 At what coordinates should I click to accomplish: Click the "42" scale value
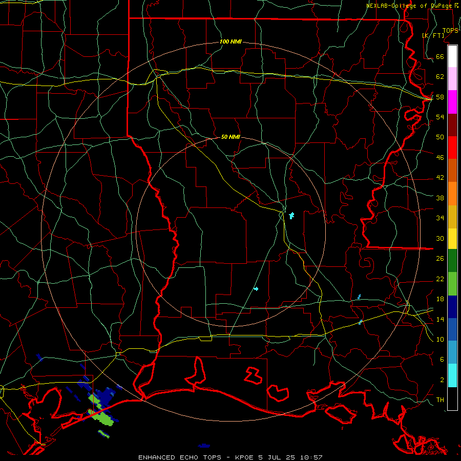[440, 178]
